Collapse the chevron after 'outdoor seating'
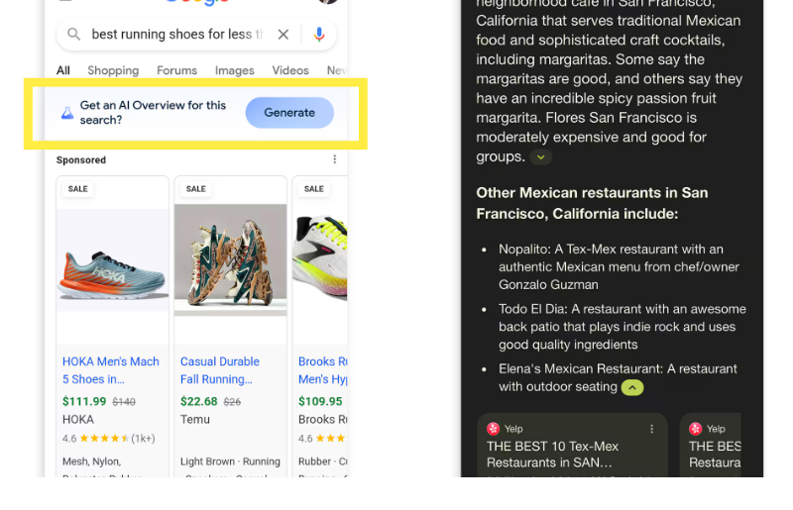Image resolution: width=793 pixels, height=510 pixels. tap(632, 387)
